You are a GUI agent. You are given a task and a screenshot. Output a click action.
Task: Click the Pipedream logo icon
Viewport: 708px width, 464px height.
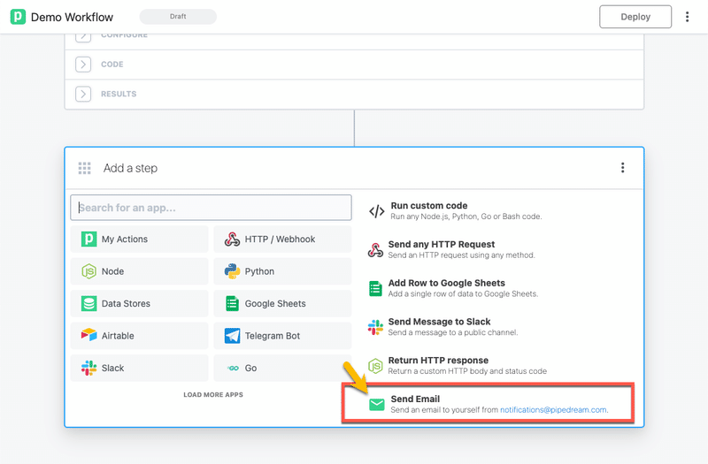click(x=18, y=17)
